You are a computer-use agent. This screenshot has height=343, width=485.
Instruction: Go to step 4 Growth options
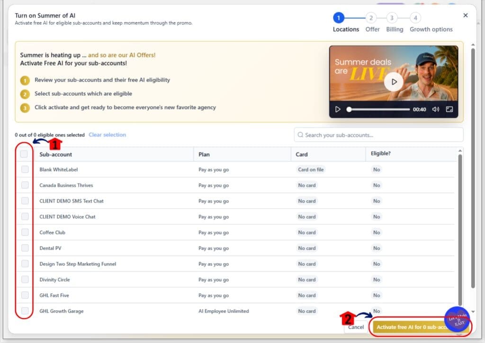[415, 18]
